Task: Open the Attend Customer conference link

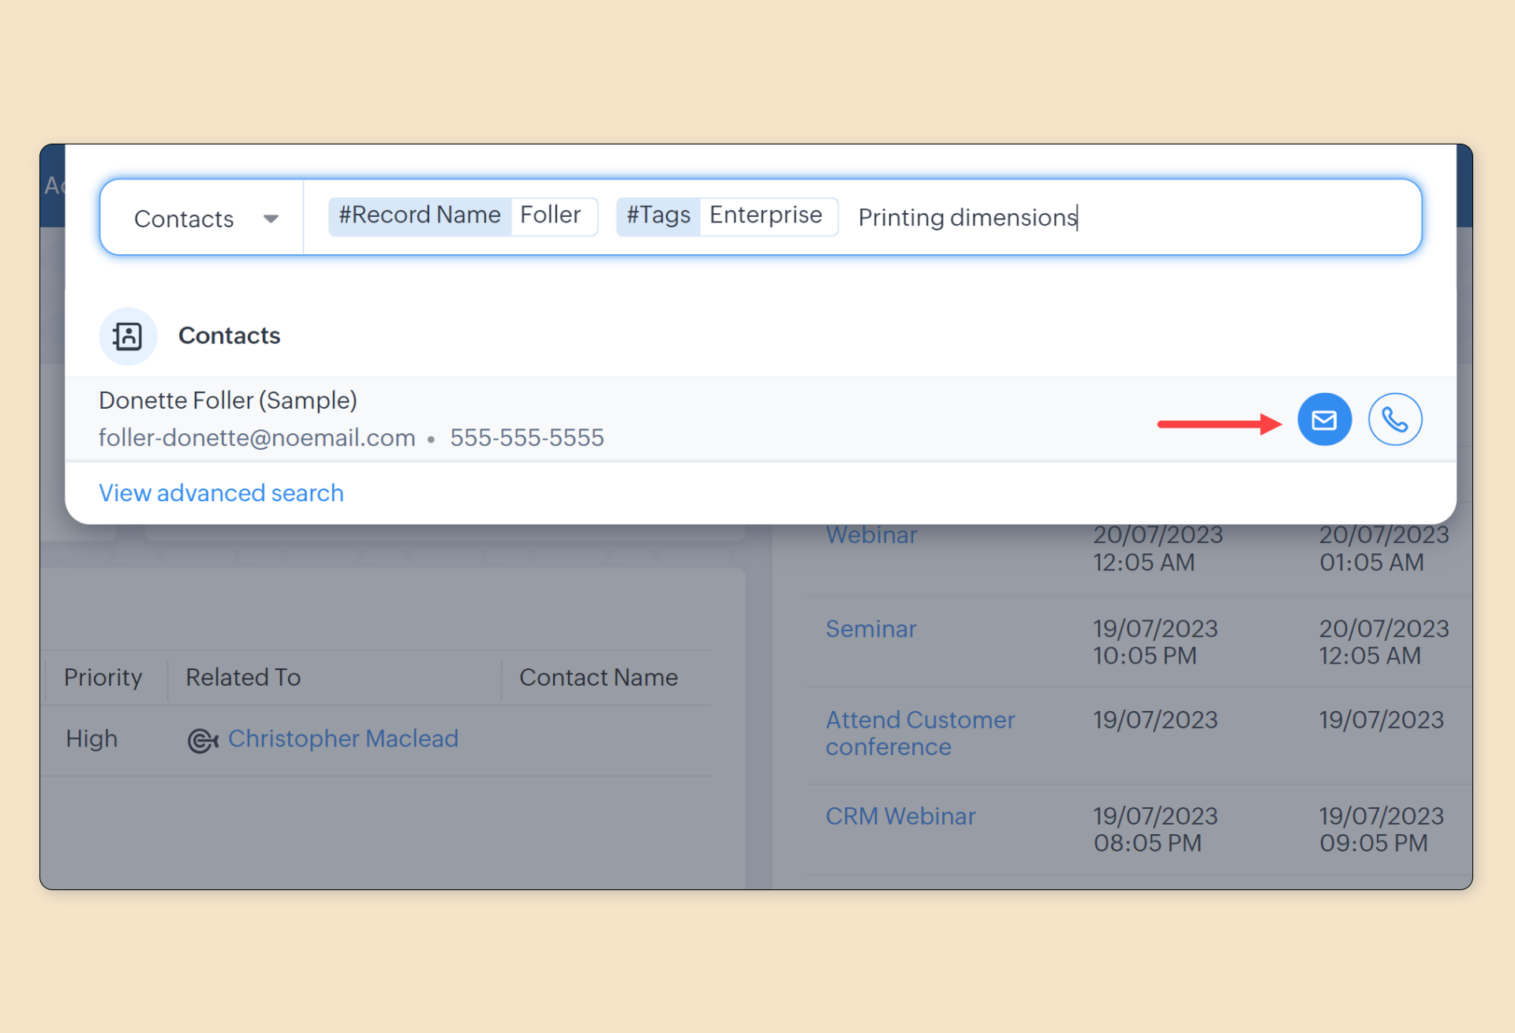Action: click(919, 733)
